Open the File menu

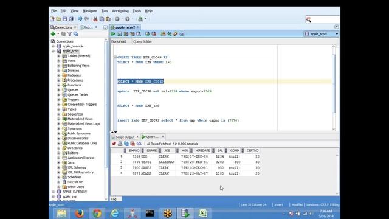pyautogui.click(x=54, y=11)
